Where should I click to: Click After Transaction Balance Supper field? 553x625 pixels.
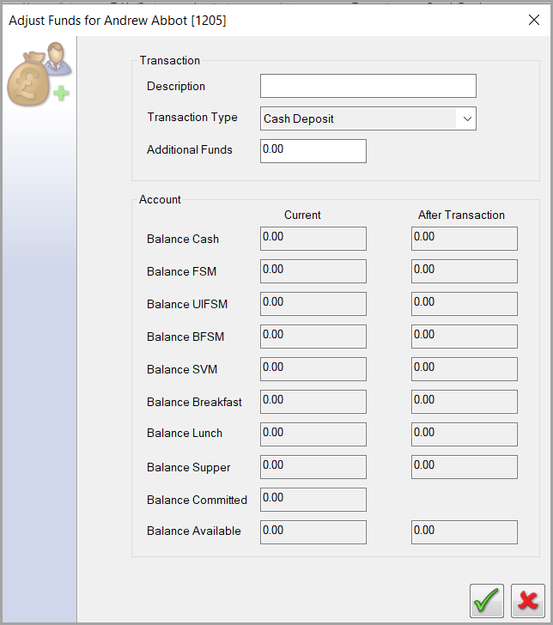(465, 467)
